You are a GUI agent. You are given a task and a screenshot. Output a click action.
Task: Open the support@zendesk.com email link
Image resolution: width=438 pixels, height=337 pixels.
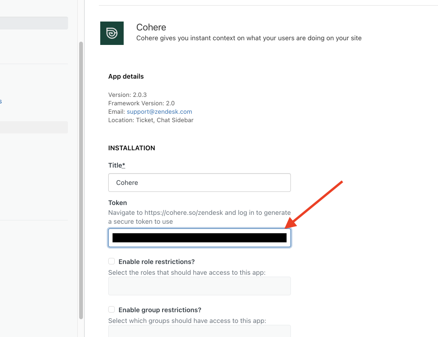click(159, 112)
